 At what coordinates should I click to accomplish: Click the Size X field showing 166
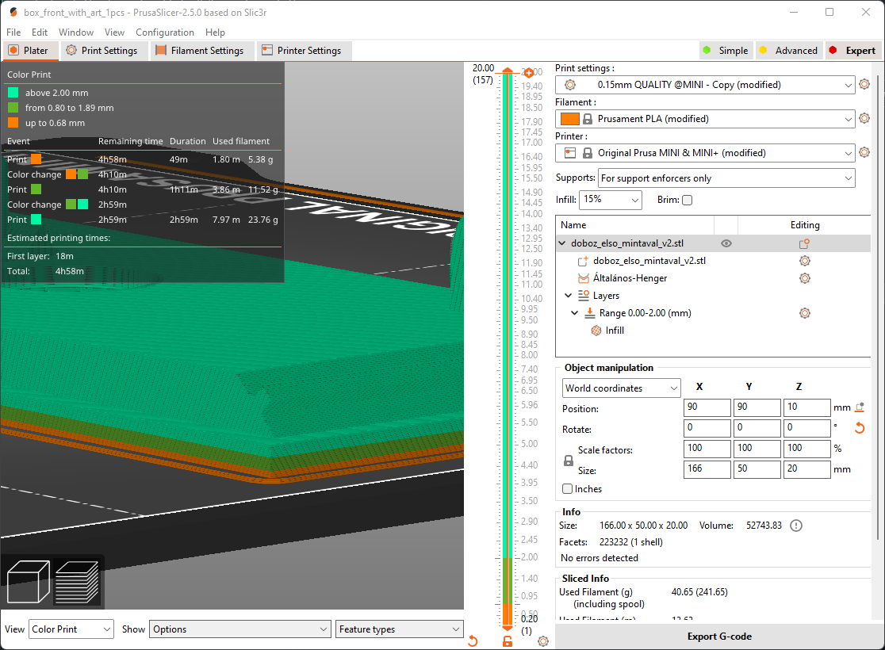click(x=707, y=469)
